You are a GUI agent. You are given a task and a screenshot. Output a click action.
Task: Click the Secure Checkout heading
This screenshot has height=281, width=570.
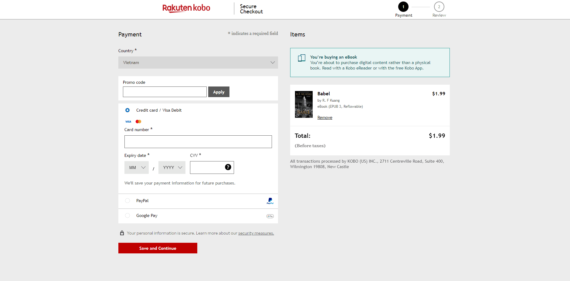[x=251, y=9]
